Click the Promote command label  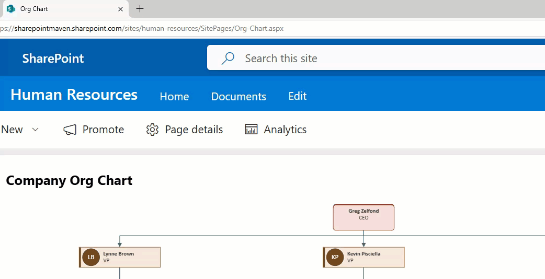click(103, 130)
